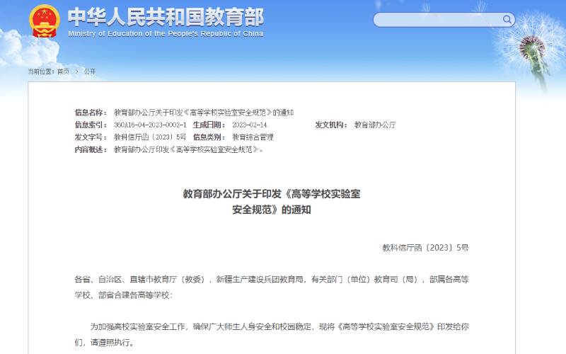
Task: Open the 首页 breadcrumb link
Action: point(63,72)
